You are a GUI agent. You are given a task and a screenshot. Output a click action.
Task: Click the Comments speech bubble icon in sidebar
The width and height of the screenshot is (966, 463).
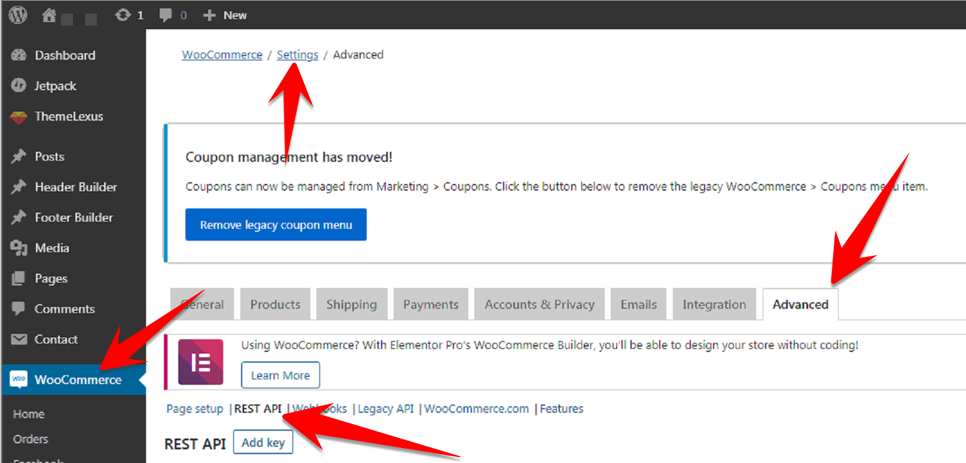pyautogui.click(x=19, y=308)
